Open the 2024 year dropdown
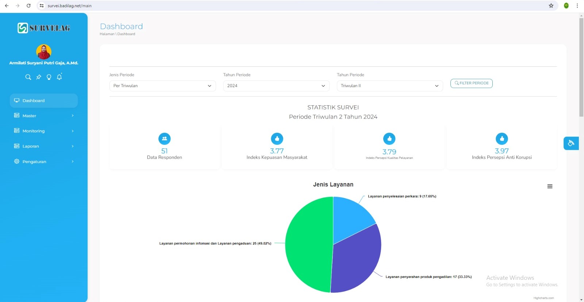 [x=276, y=86]
